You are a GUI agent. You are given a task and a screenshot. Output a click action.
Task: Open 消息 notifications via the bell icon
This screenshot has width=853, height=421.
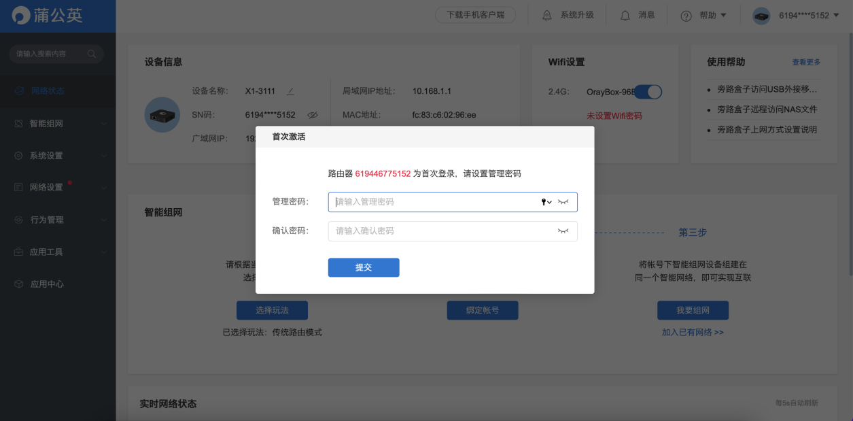(625, 14)
